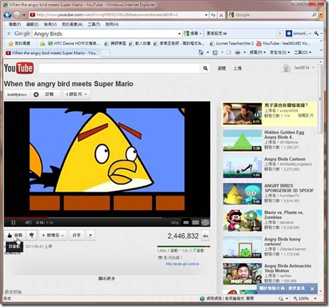Viewport: 329px width, 307px height.
Task: Expand the Google toolbar Angry Birds field dropdown
Action: click(180, 34)
